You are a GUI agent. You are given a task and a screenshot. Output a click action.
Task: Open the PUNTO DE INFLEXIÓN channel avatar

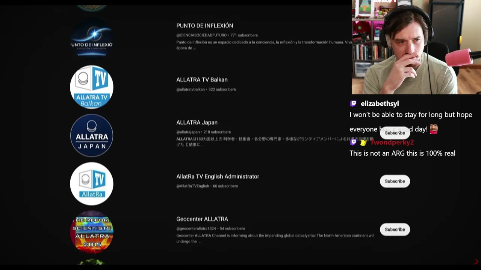[x=92, y=39]
